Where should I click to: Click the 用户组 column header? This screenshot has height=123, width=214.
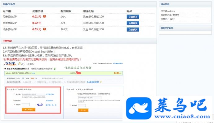[x=7, y=11]
